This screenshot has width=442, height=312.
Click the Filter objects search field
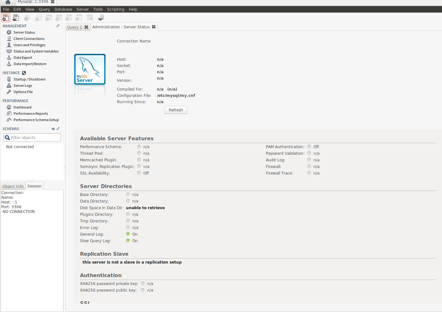[35, 138]
